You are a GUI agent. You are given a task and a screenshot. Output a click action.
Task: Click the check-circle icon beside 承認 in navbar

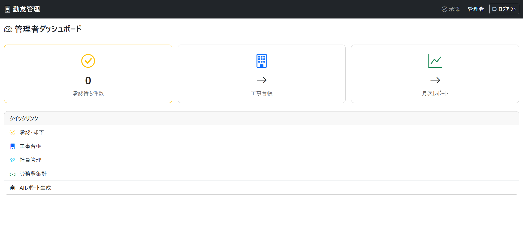pos(444,9)
